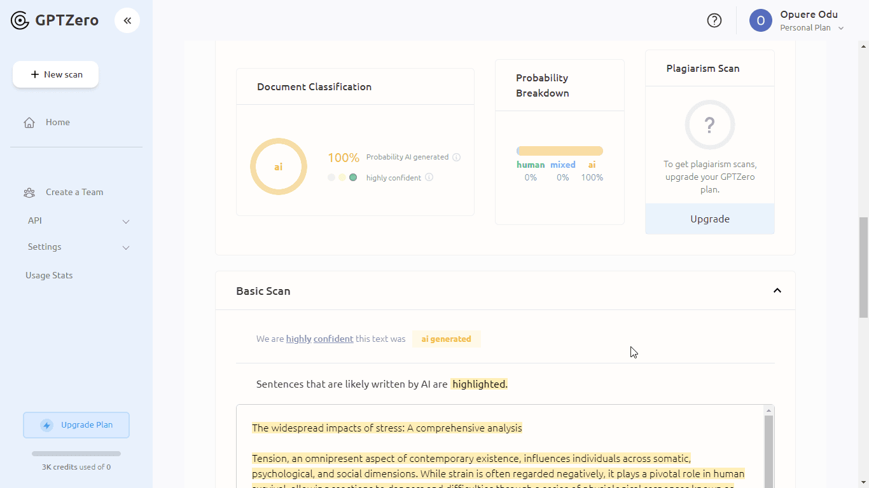Click the page scrollbar up arrow
The image size is (869, 488).
[x=863, y=46]
